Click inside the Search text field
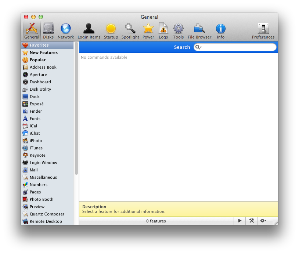 [239, 47]
